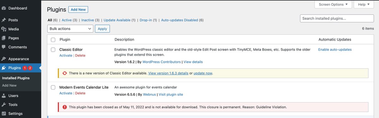
Task: Click the Add New button beside Plugins heading
Action: pos(78,10)
